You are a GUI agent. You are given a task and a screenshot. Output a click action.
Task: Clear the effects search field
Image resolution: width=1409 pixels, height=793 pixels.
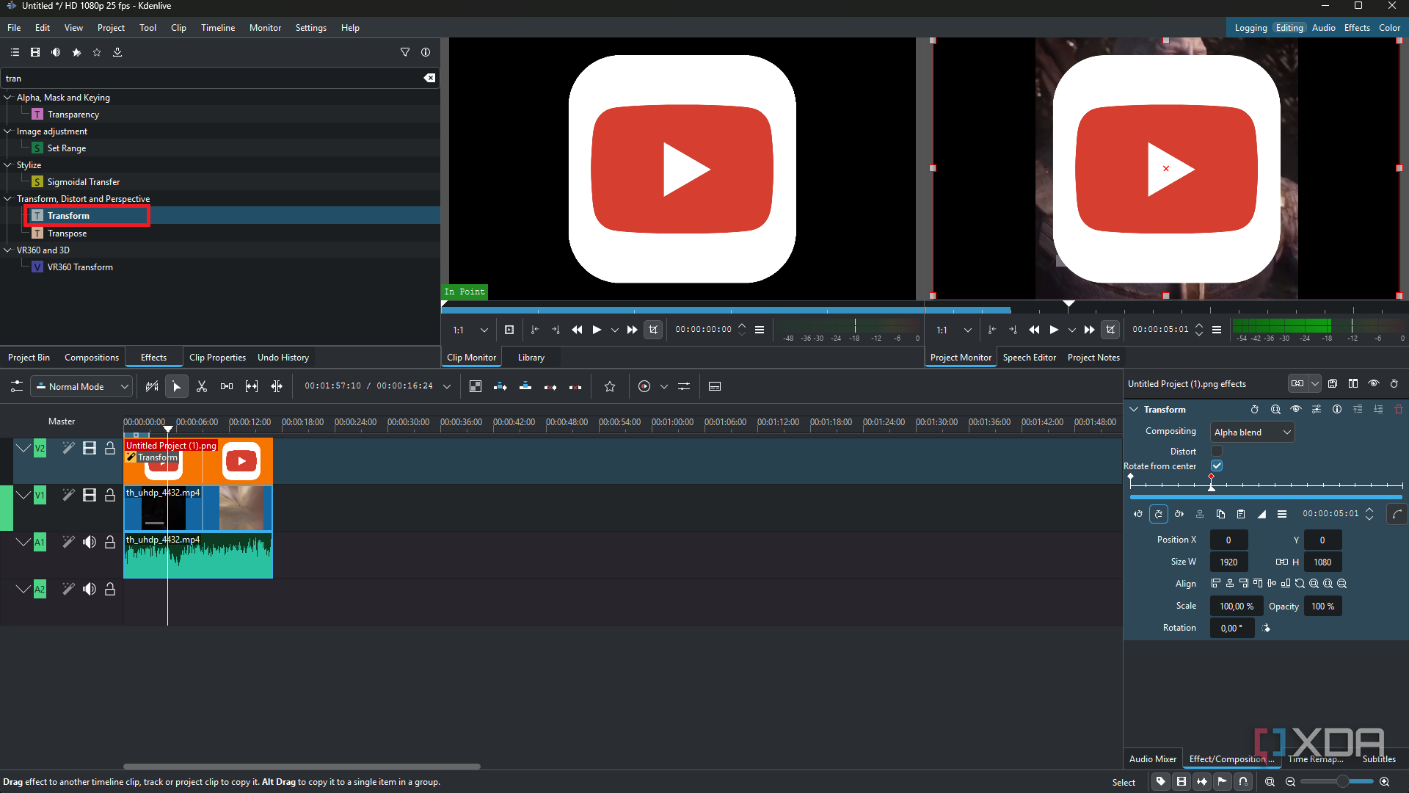pyautogui.click(x=430, y=78)
